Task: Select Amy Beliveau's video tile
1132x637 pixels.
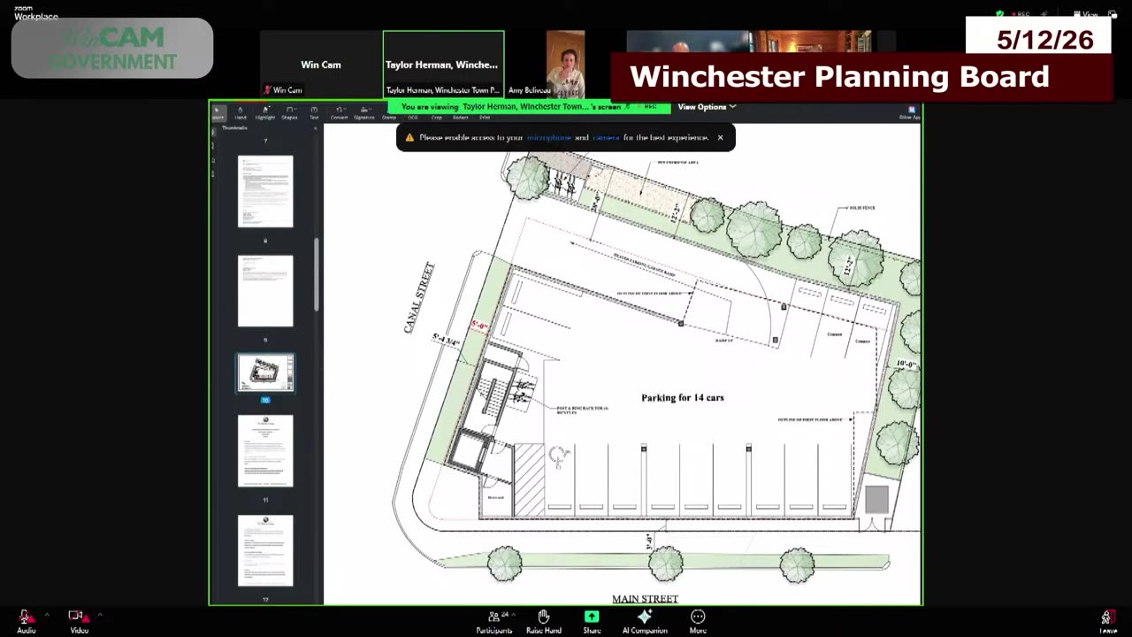Action: (565, 65)
